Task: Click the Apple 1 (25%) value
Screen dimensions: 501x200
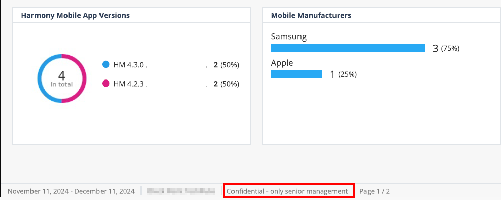Action: (343, 74)
